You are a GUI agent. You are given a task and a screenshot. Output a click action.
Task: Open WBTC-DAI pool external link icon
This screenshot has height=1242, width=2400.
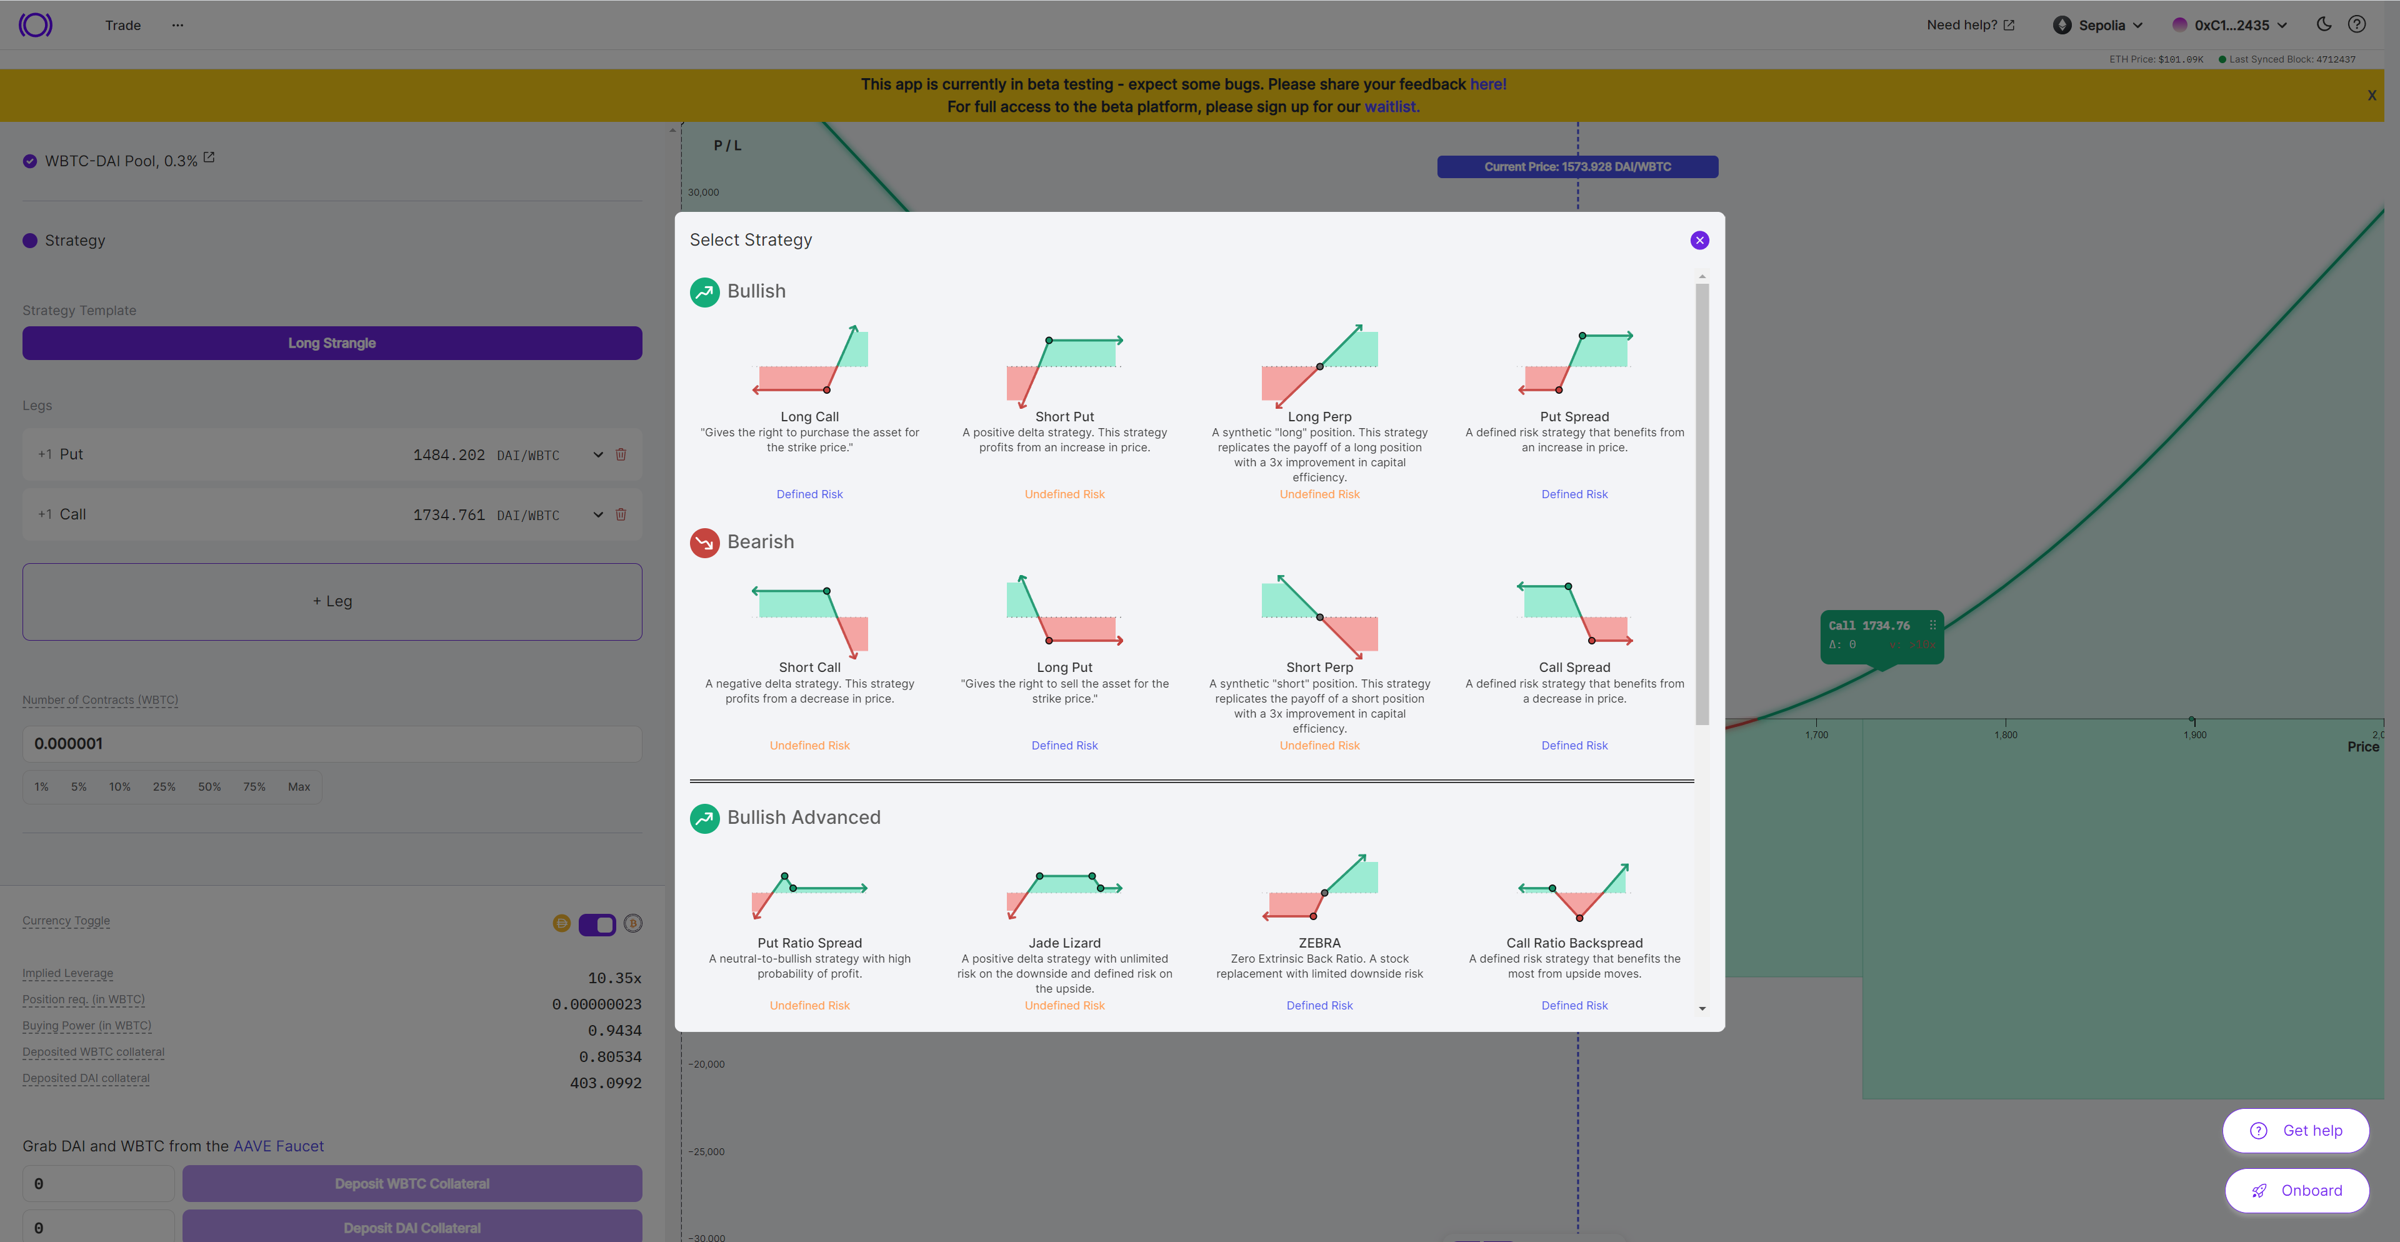[x=209, y=158]
